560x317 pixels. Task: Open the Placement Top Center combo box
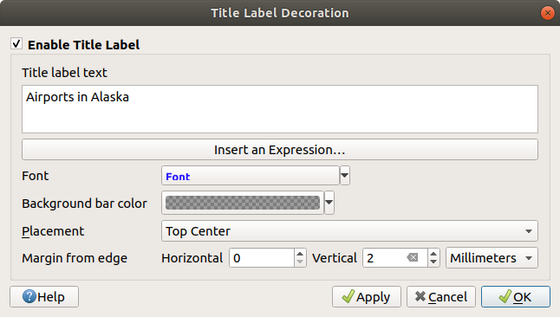(x=349, y=231)
